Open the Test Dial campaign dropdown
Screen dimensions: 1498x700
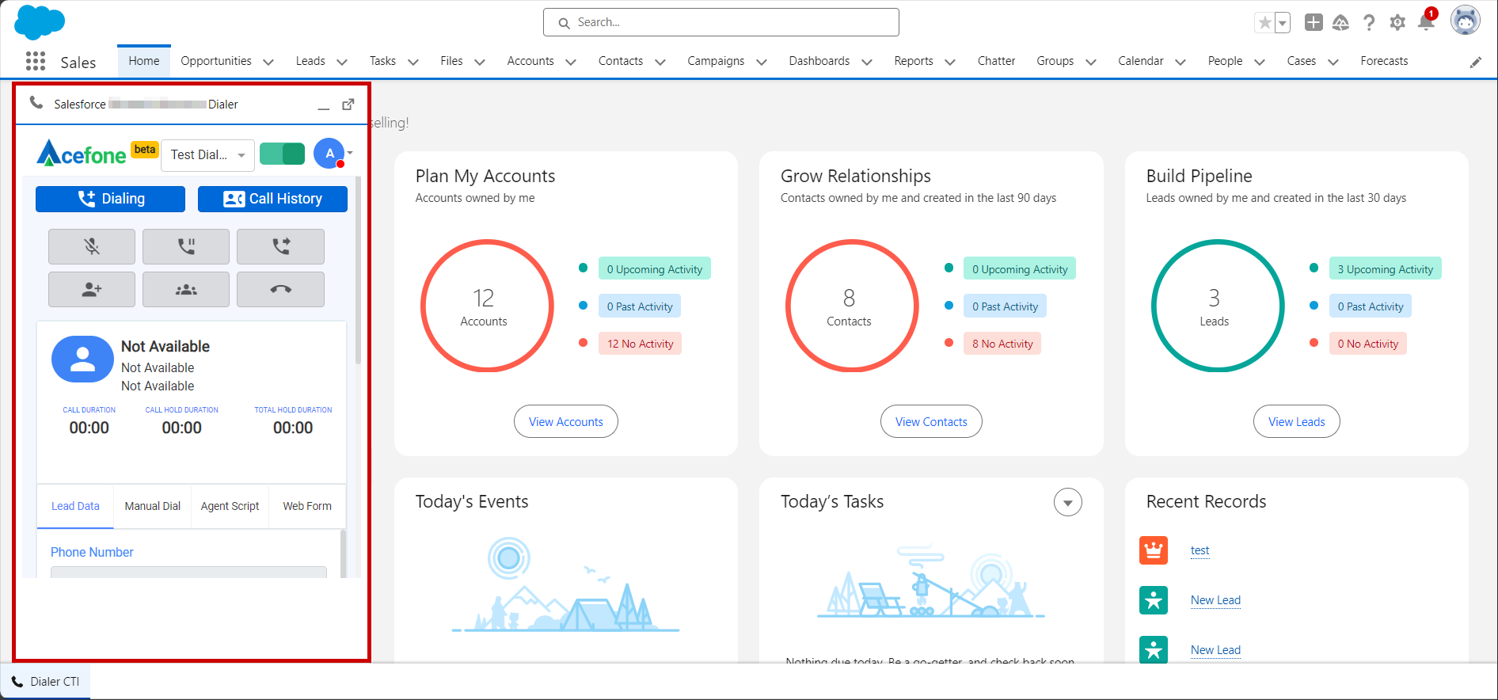coord(207,155)
